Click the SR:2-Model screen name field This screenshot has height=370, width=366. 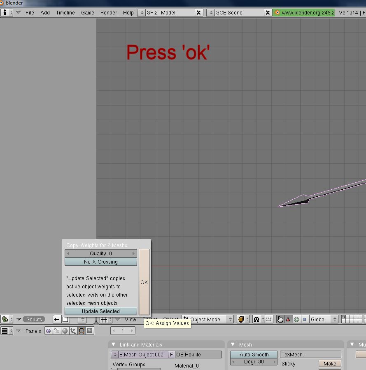[x=170, y=12]
